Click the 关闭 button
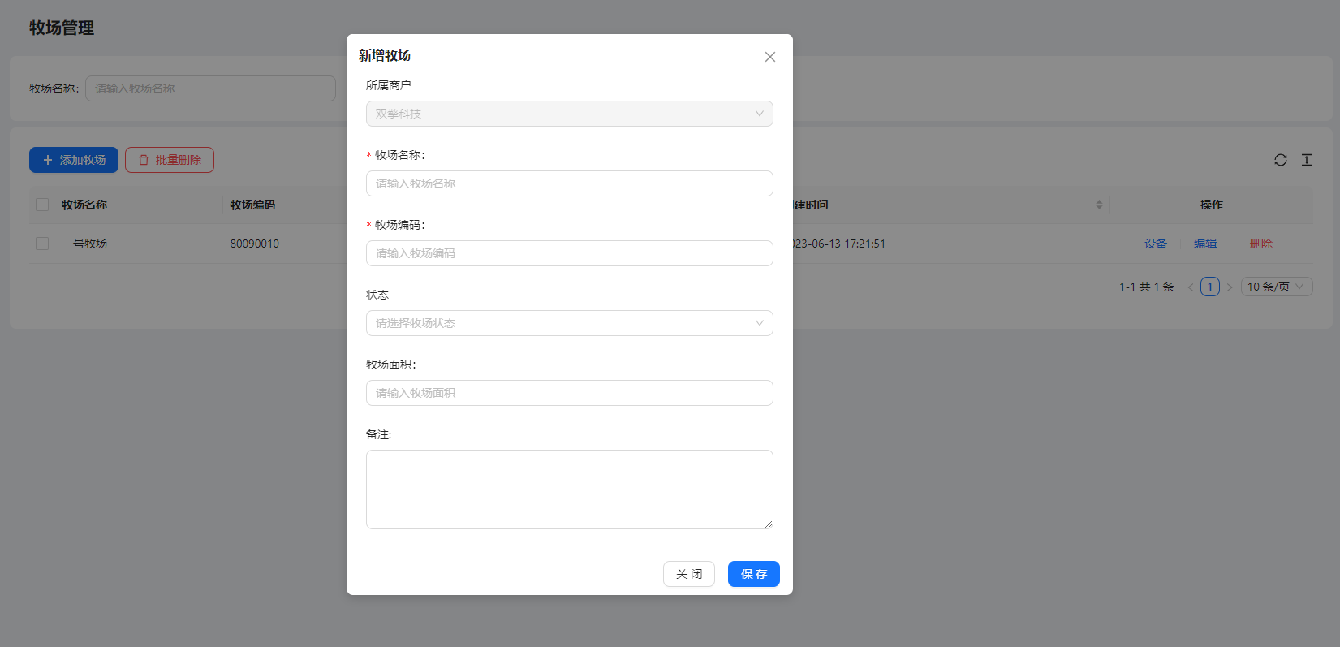 click(x=689, y=574)
